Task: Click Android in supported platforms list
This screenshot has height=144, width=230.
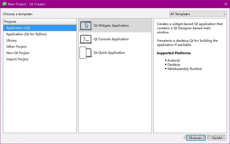Action: pos(173,61)
